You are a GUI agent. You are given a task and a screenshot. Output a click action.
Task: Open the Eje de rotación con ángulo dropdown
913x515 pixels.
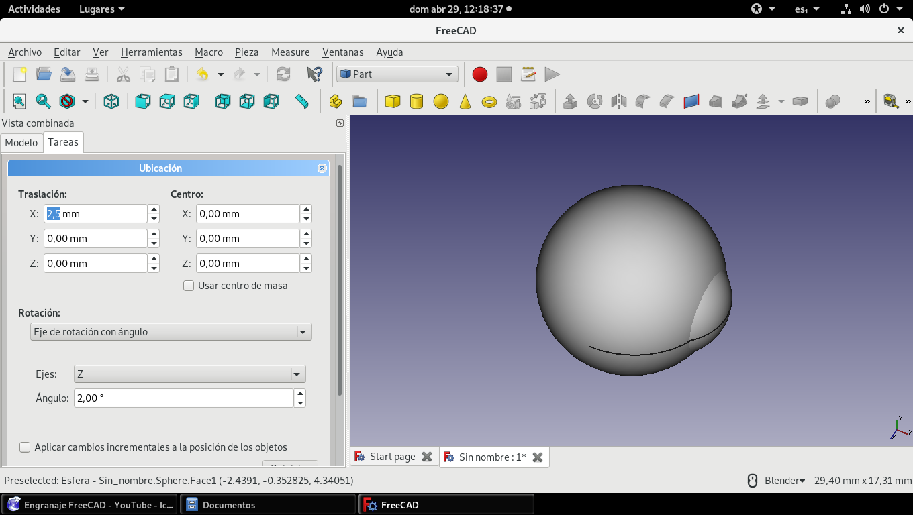[x=171, y=332]
